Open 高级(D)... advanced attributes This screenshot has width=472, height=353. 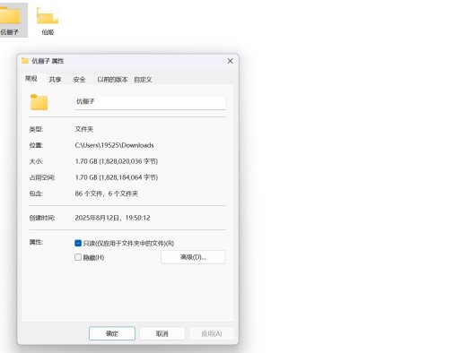(193, 257)
